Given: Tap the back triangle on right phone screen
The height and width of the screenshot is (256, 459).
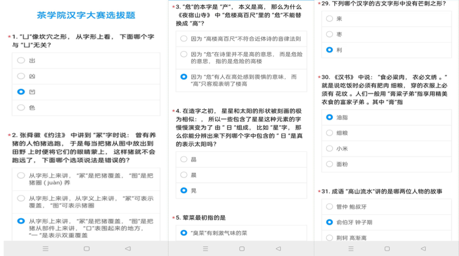Looking at the screenshot, I should 422,249.
